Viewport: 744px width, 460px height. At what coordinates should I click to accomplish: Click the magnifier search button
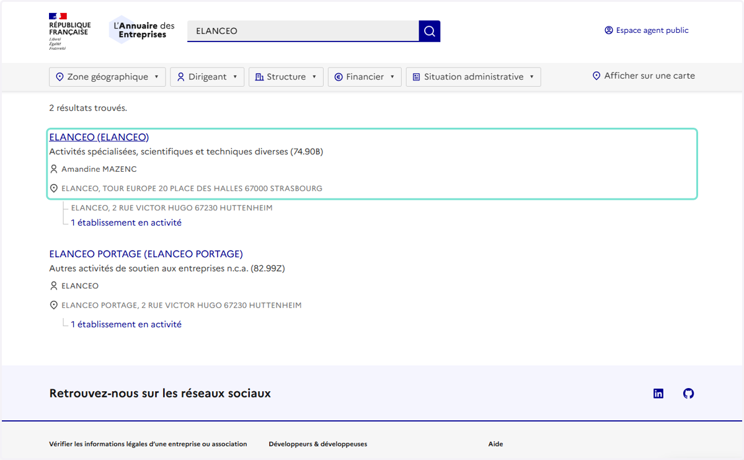[x=430, y=31]
